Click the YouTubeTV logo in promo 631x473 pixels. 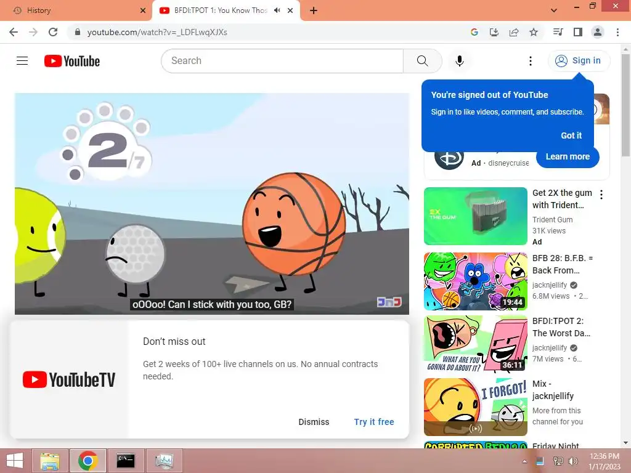(69, 379)
